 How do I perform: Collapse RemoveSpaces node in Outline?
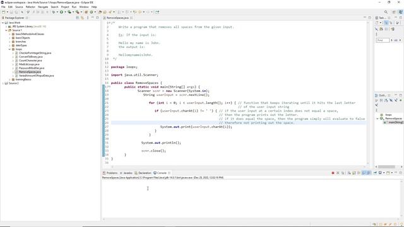pos(377,119)
